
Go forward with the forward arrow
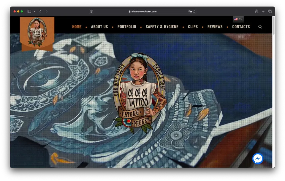point(47,12)
